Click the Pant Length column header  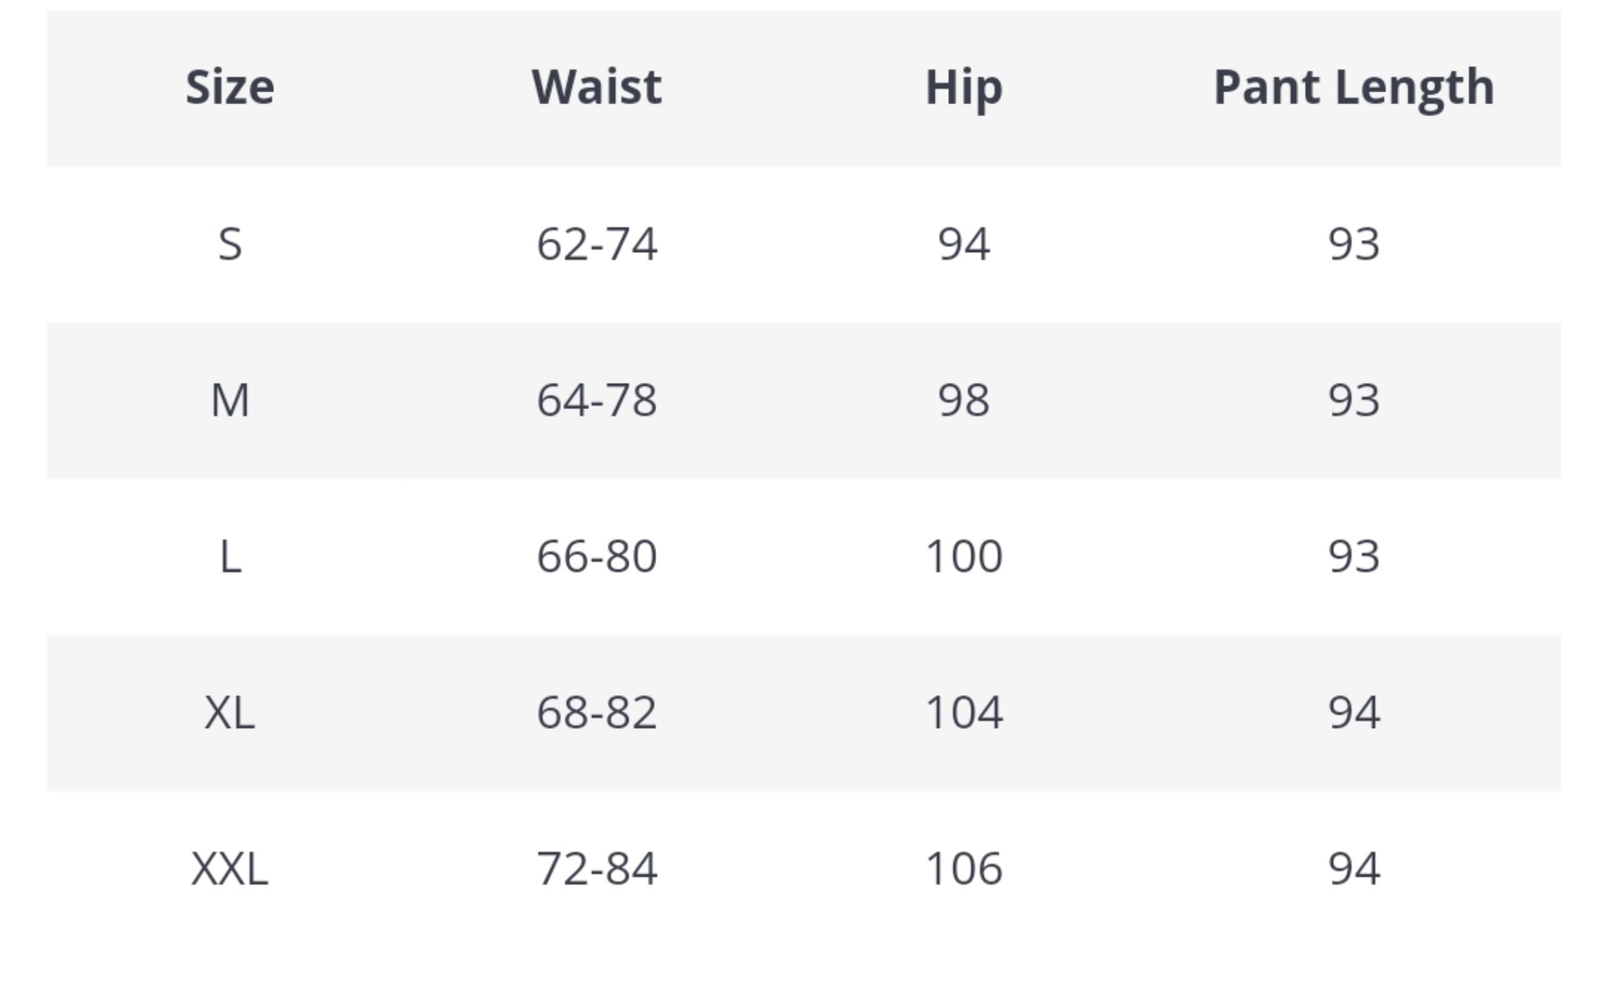(x=1354, y=87)
